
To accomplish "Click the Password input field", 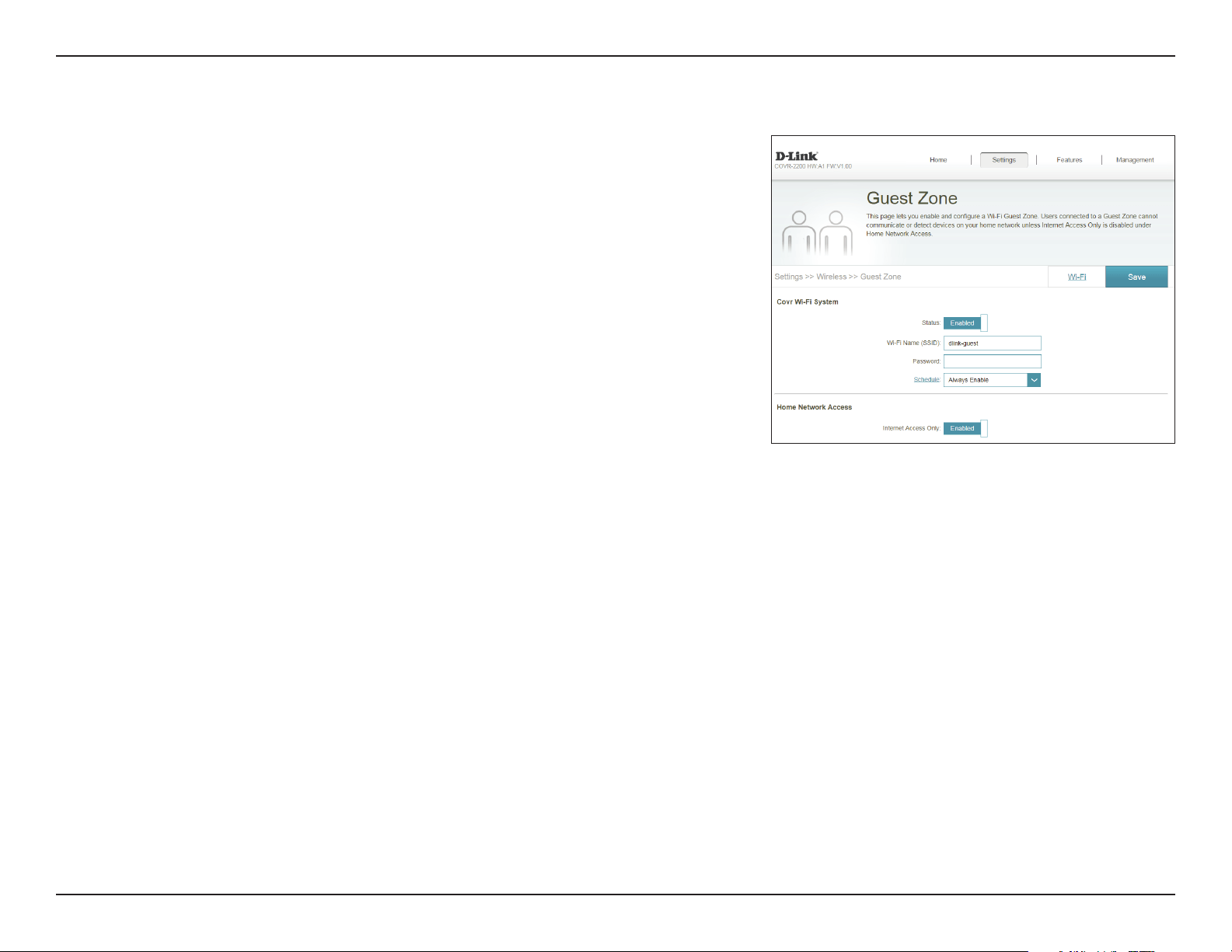I will pyautogui.click(x=992, y=361).
